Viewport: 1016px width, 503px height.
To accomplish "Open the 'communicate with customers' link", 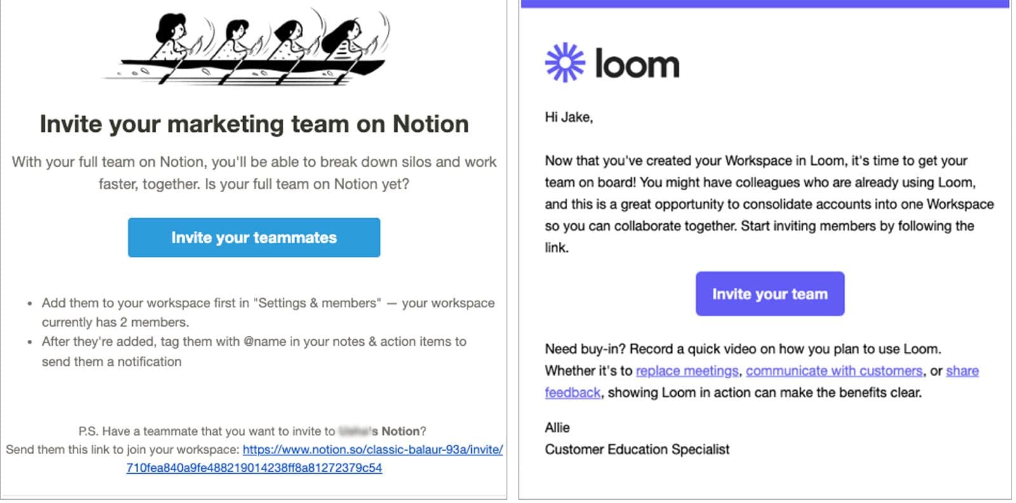I will 834,370.
